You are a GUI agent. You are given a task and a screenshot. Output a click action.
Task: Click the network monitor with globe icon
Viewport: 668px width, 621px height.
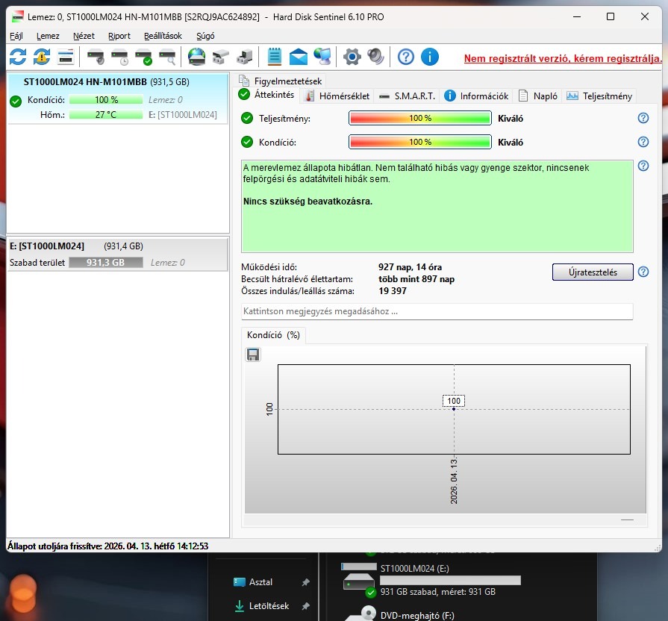[x=322, y=57]
